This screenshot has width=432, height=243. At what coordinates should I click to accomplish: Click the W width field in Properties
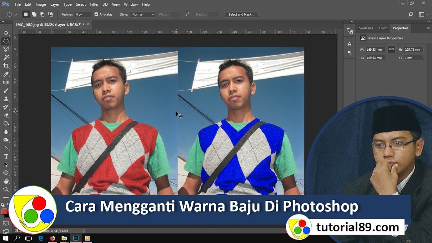tap(375, 50)
